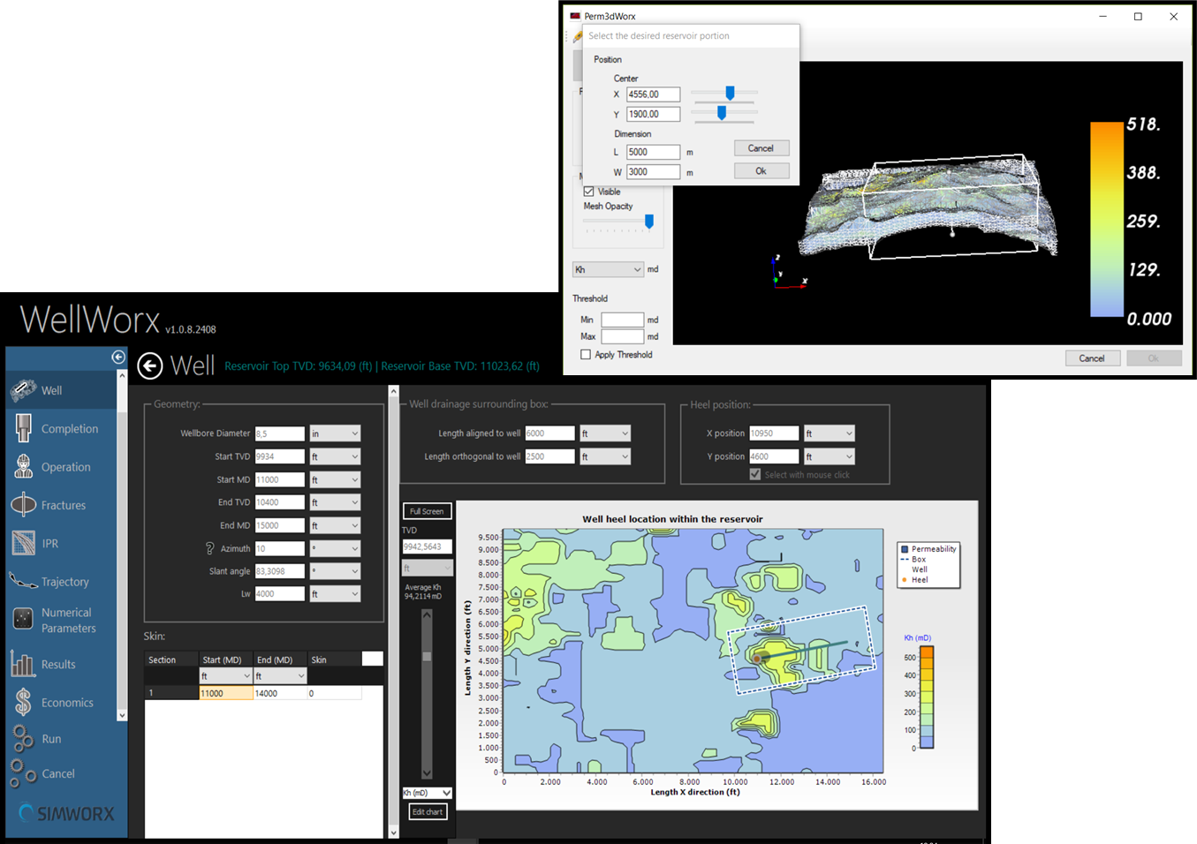Click Ok in reservoir portion dialog
This screenshot has height=844, width=1197.
pyautogui.click(x=761, y=171)
